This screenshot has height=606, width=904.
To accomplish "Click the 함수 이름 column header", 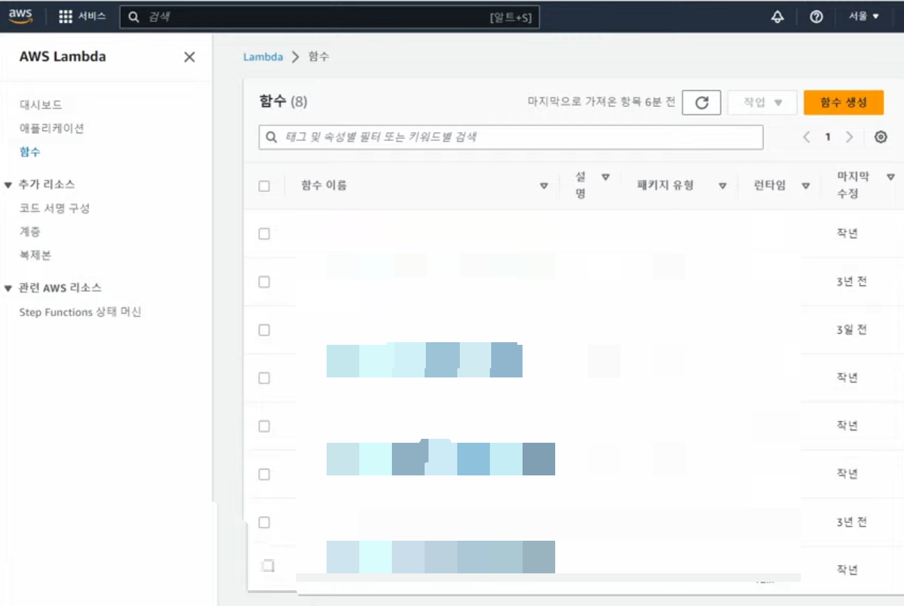I will click(x=324, y=185).
